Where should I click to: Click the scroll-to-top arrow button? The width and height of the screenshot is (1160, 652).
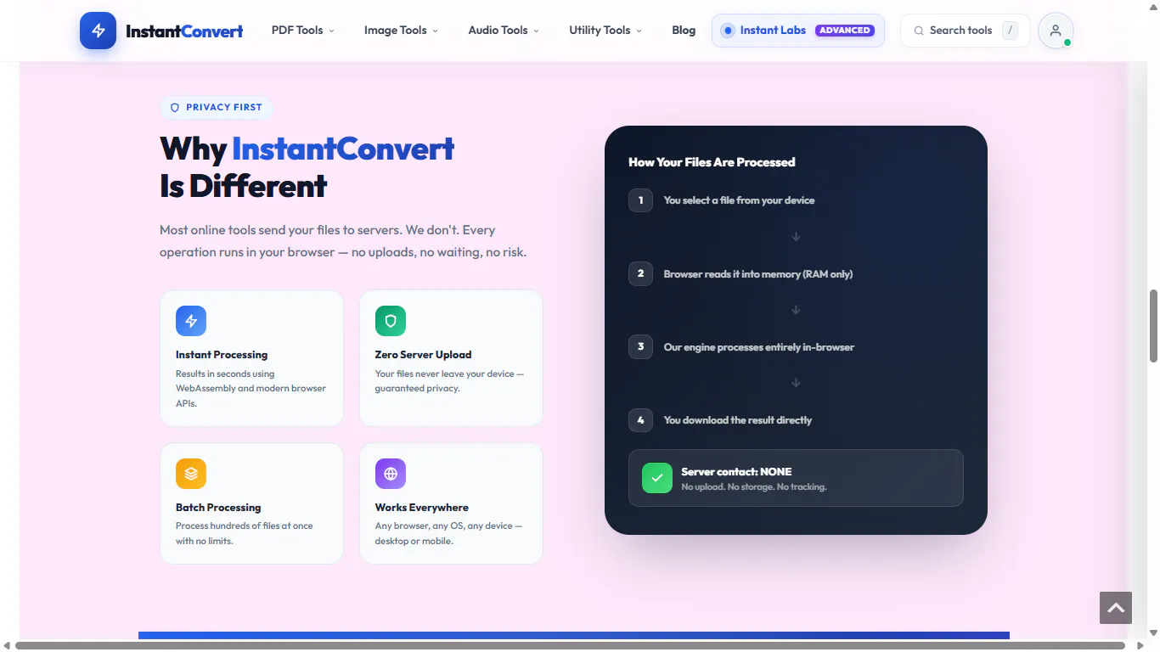click(x=1116, y=608)
